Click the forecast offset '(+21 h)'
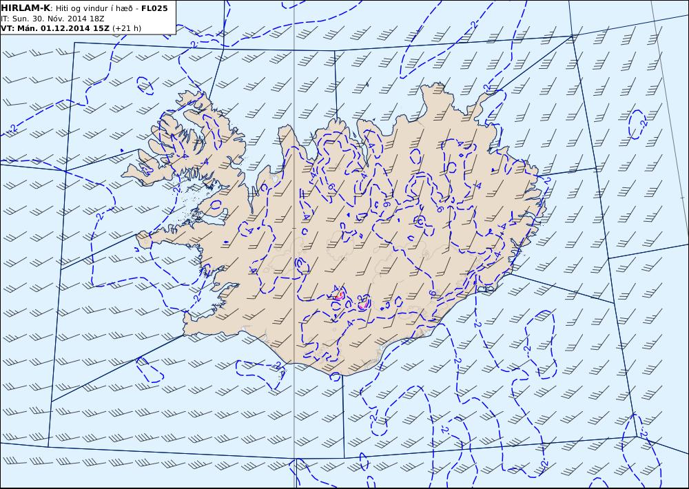Viewport: 689px width, 489px height. (127, 28)
